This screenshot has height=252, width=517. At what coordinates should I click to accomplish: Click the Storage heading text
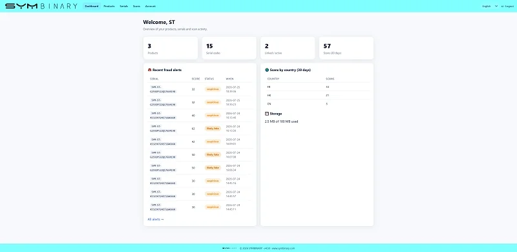tap(276, 114)
